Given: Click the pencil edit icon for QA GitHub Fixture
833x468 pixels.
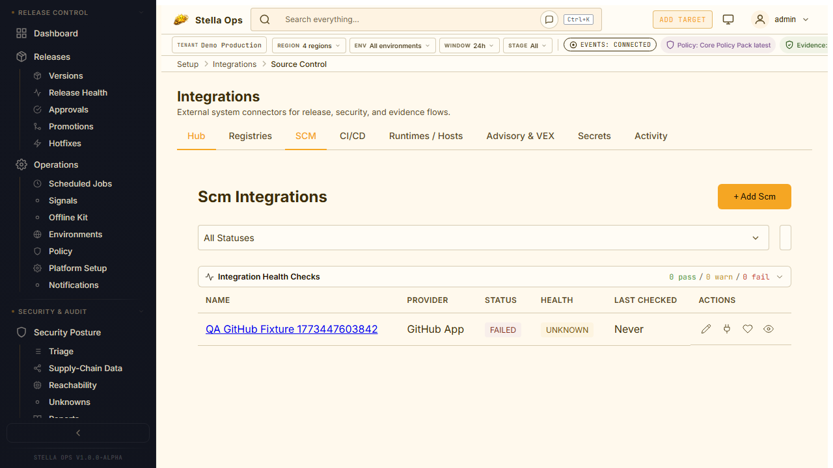Looking at the screenshot, I should click(x=706, y=329).
